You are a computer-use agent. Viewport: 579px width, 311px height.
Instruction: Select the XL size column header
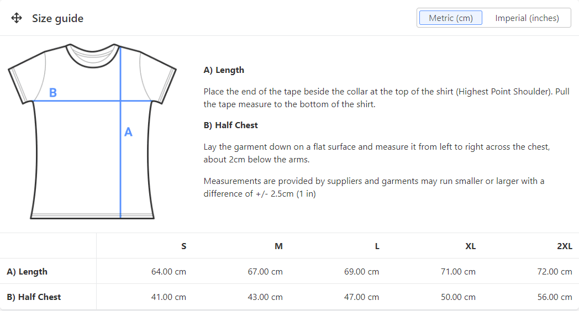pos(470,246)
